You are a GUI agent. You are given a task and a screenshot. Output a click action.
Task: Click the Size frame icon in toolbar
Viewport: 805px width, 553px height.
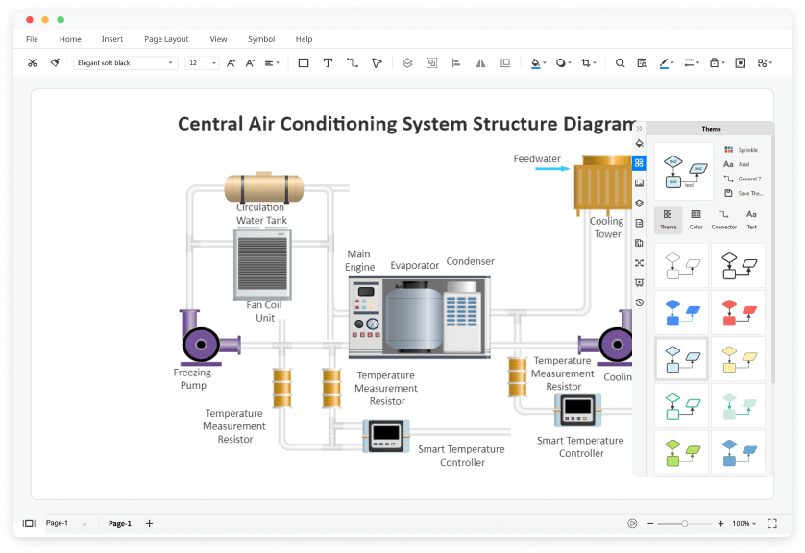click(505, 63)
